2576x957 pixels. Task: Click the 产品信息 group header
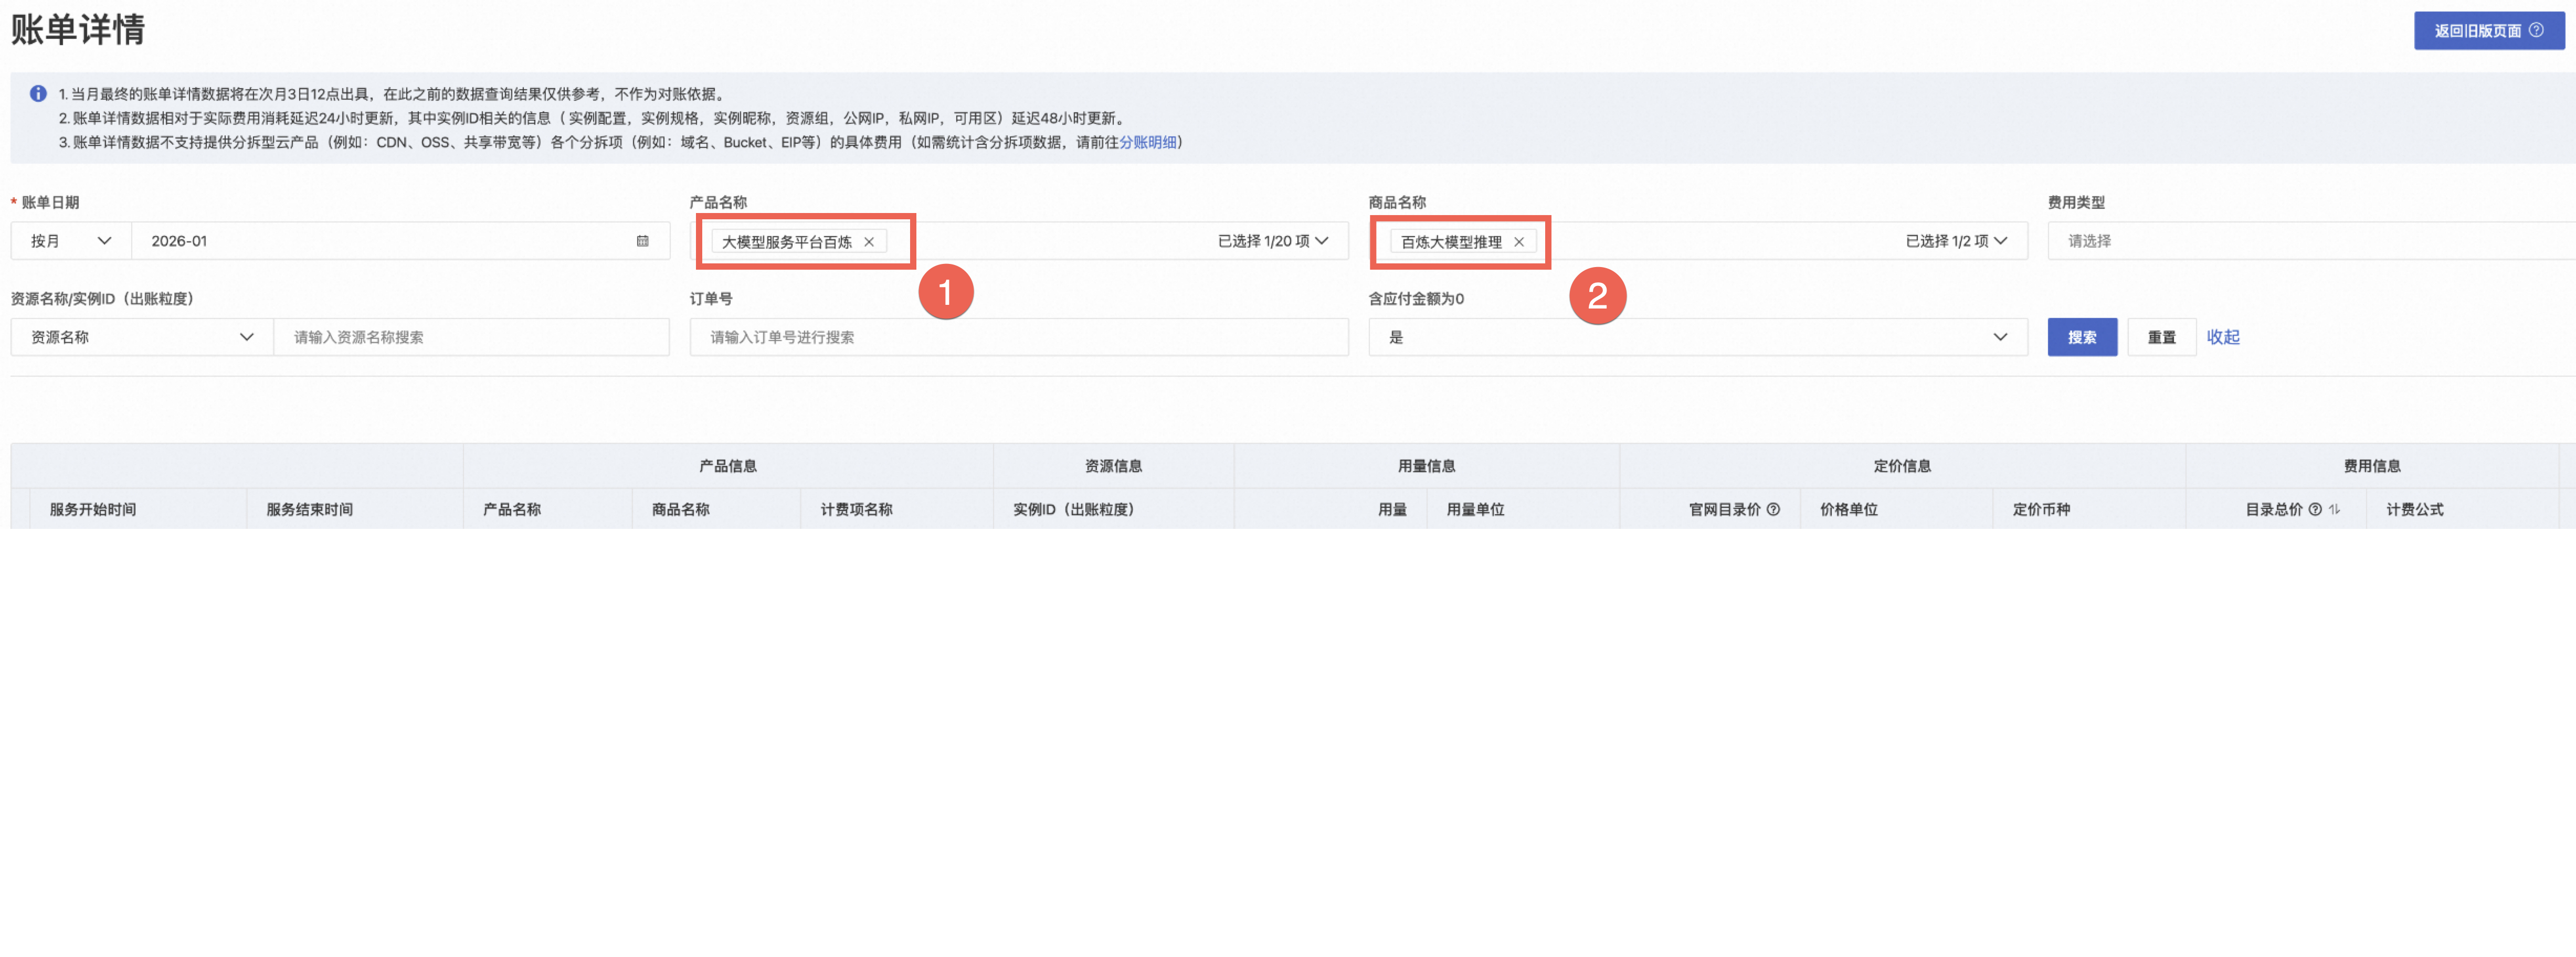coord(727,466)
